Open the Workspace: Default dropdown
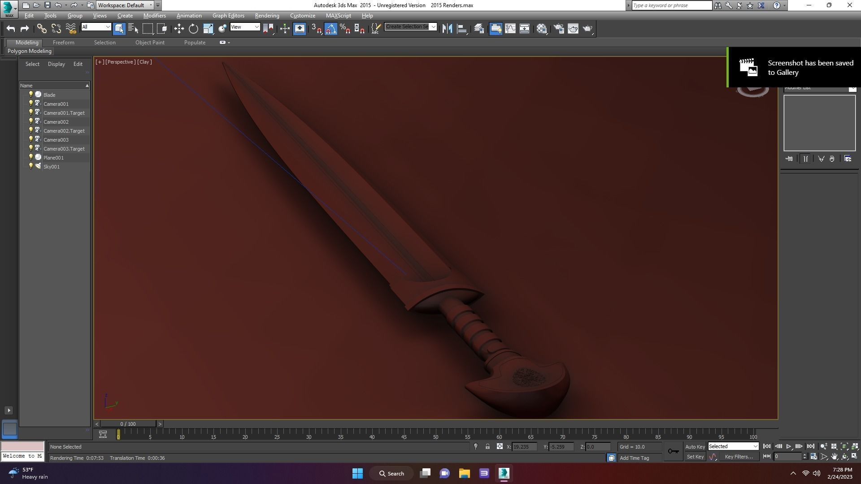 [x=125, y=5]
